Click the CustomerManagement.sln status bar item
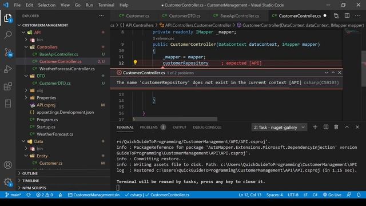This screenshot has width=366, height=206. 94,195
